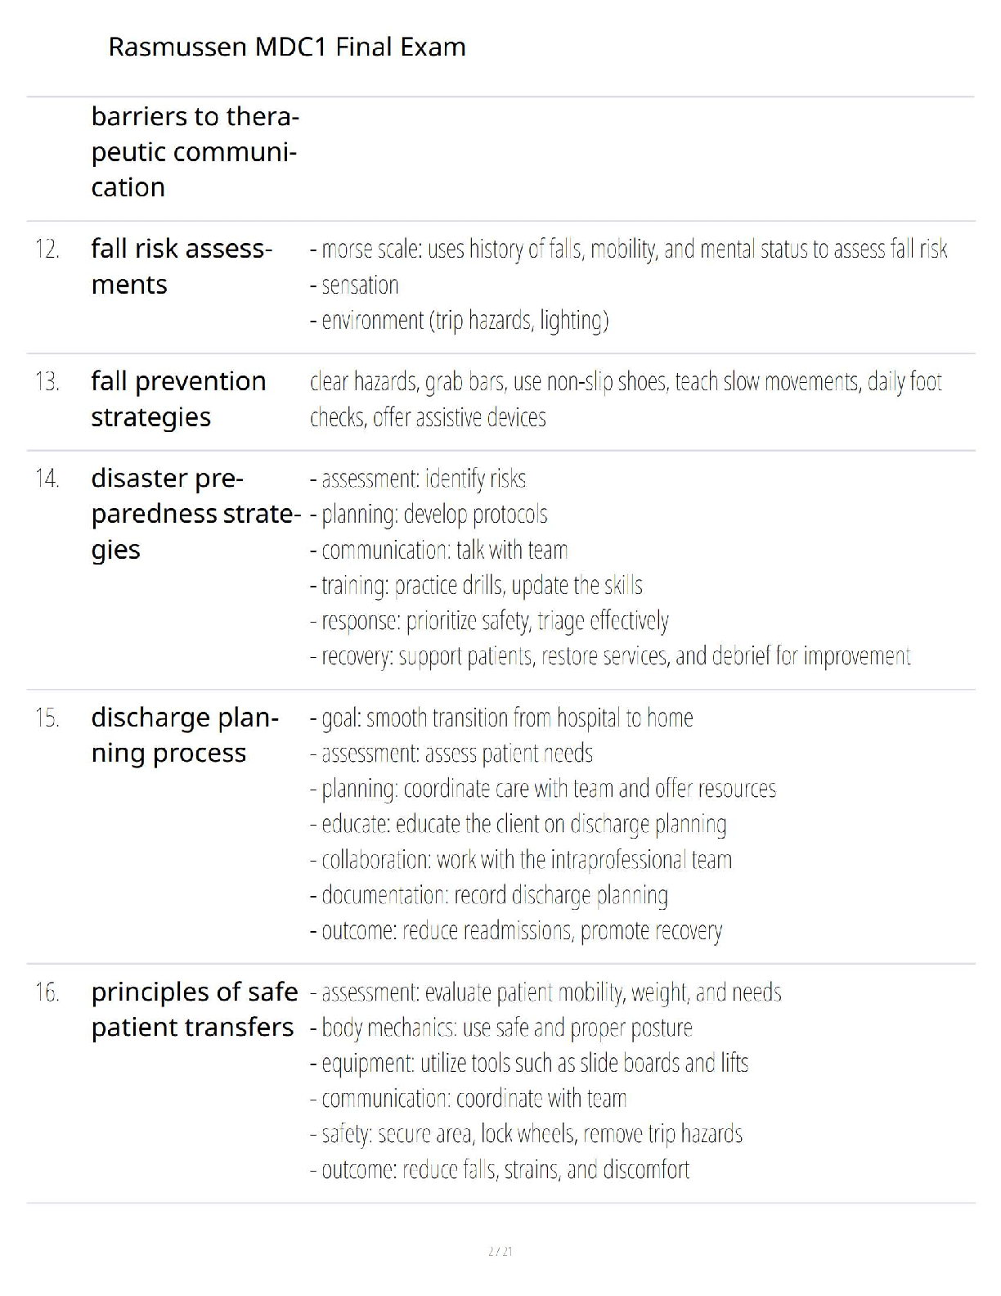This screenshot has width=1001, height=1296.
Task: Select the 'discharge planning process' term
Action: click(x=185, y=735)
